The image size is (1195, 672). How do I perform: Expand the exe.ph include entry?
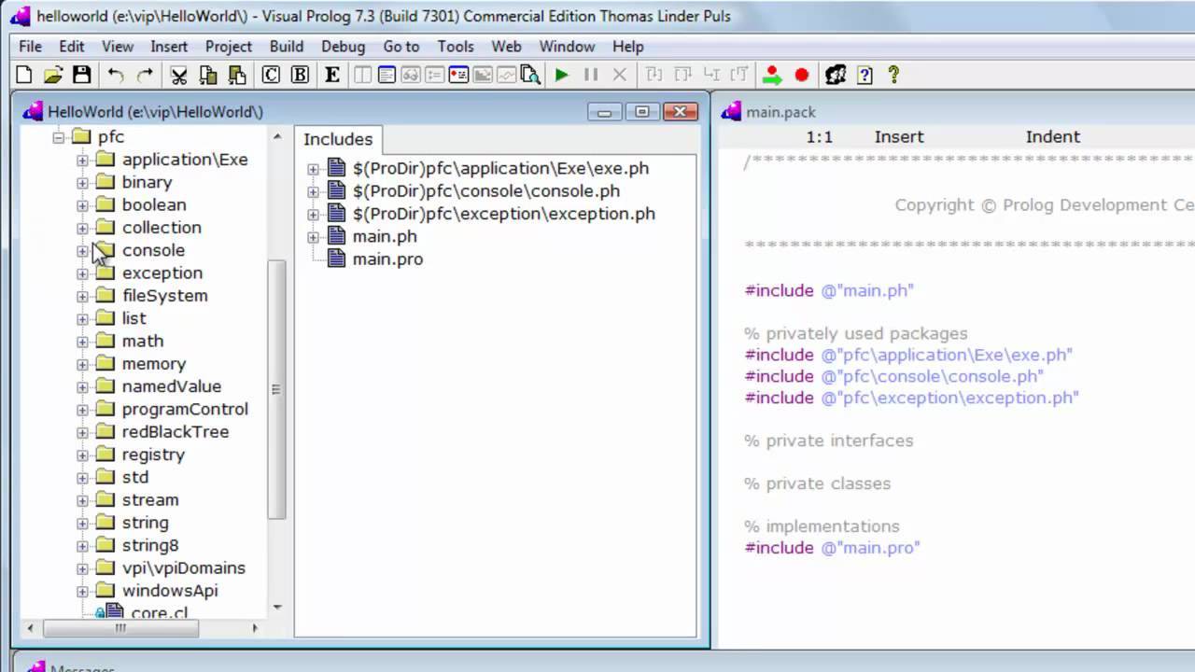pos(313,169)
